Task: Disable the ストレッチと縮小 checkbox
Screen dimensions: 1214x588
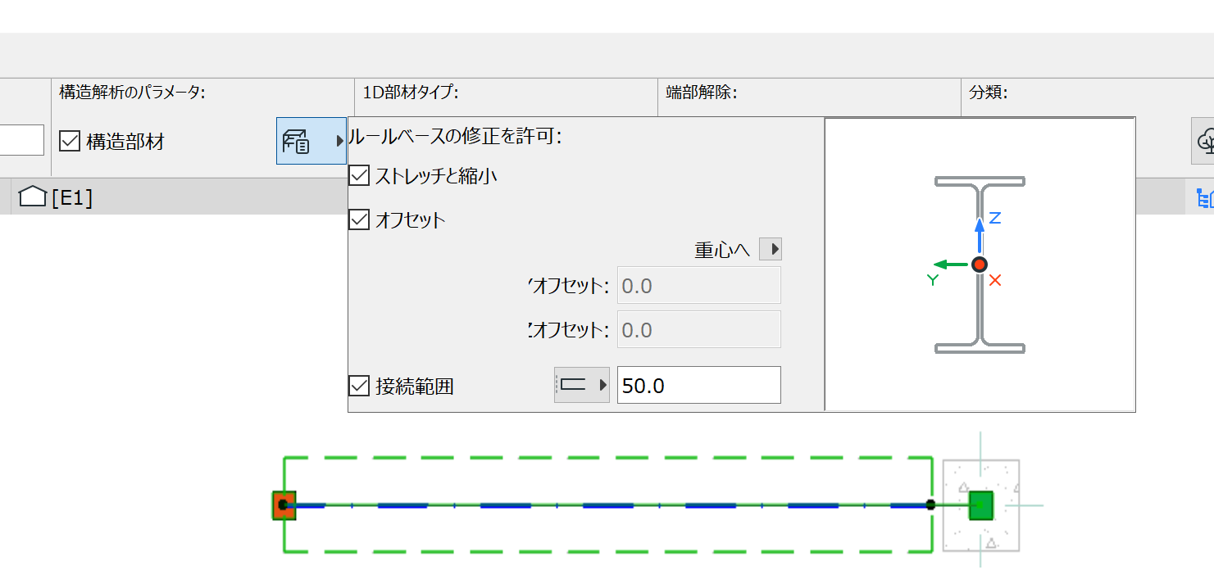Action: pos(358,175)
